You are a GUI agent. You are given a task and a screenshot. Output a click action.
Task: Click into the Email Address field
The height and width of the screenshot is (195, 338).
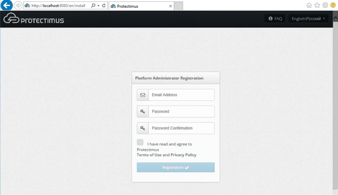181,95
